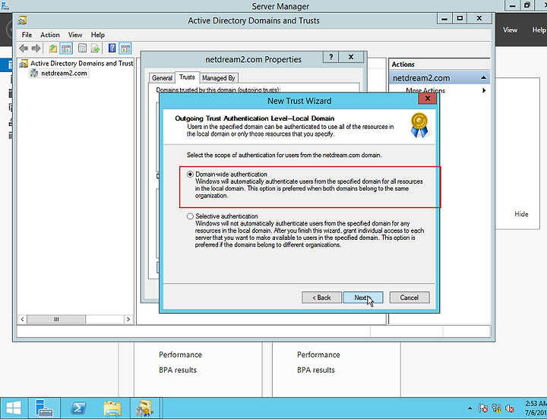Click the Server Manager title bar icon

point(5,5)
